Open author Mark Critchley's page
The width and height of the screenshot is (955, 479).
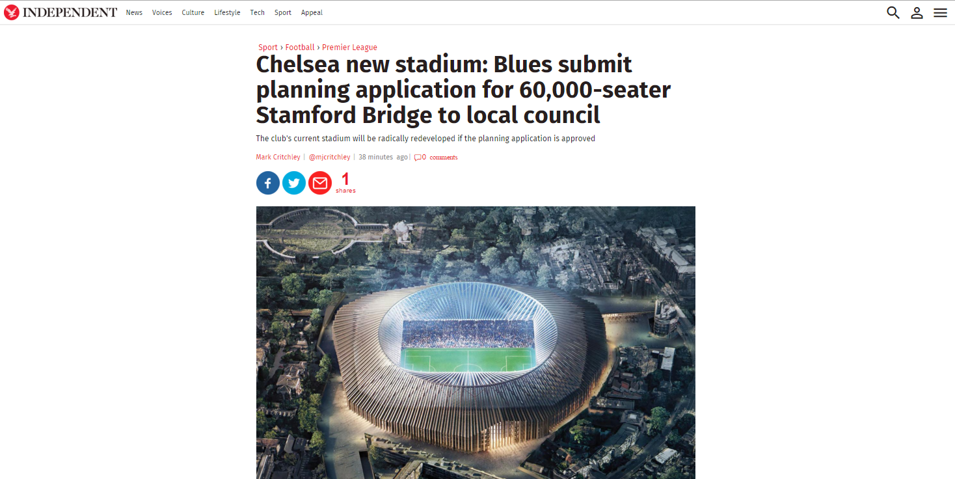pos(278,157)
